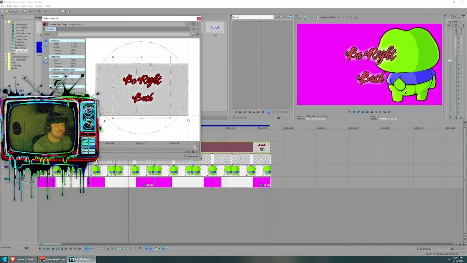Open Project Video Properties icon in preview
Screen dimensions: 467x263
point(300,17)
